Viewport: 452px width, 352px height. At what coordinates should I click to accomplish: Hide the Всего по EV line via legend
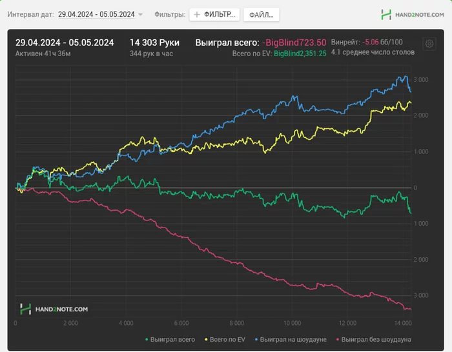tap(229, 338)
